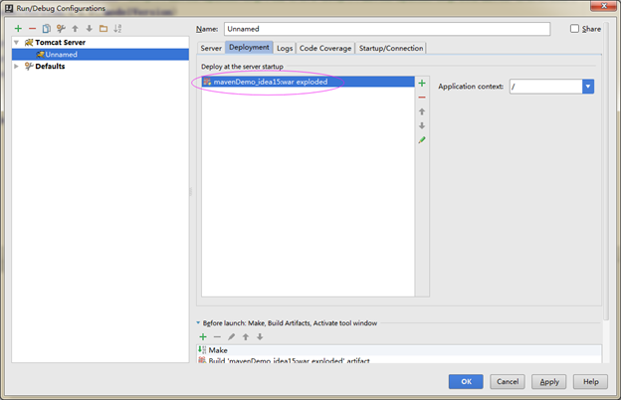Image resolution: width=621 pixels, height=400 pixels.
Task: Add new configuration with the green plus
Action: coord(18,29)
